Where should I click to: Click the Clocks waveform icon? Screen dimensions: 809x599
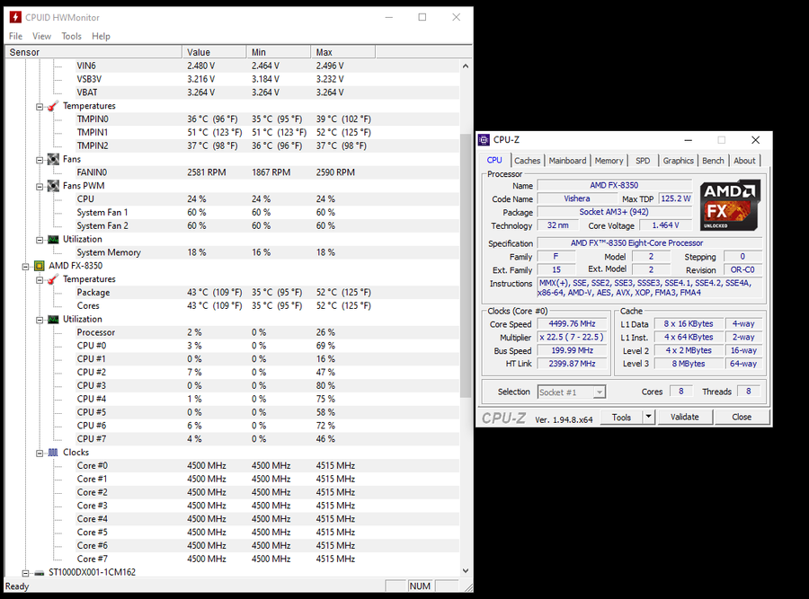point(53,453)
